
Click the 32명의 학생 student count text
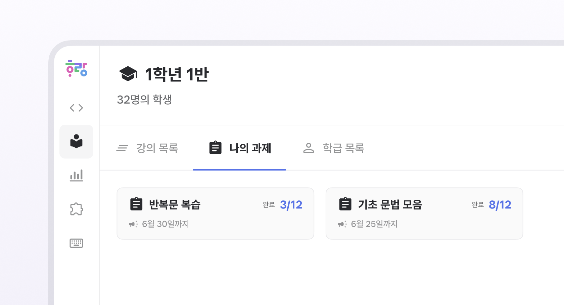(144, 100)
